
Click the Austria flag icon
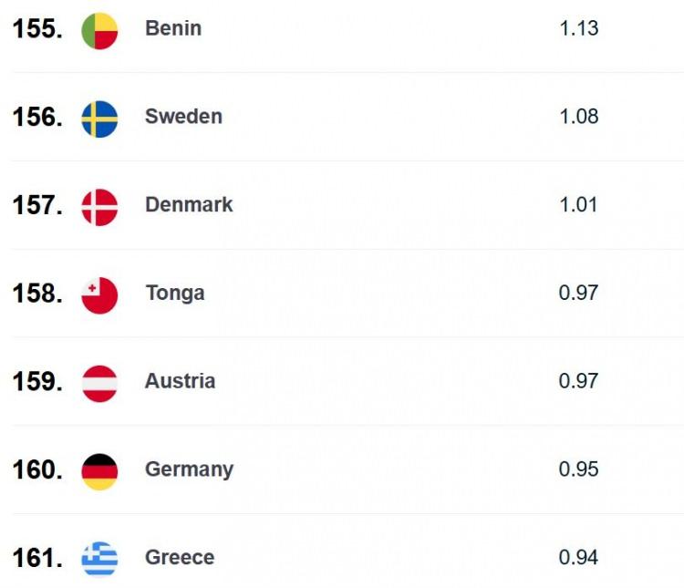99,384
